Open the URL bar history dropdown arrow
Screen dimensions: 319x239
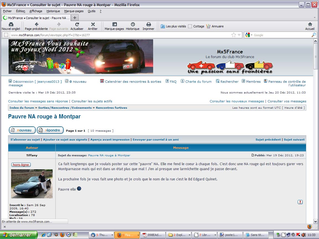coord(239,35)
